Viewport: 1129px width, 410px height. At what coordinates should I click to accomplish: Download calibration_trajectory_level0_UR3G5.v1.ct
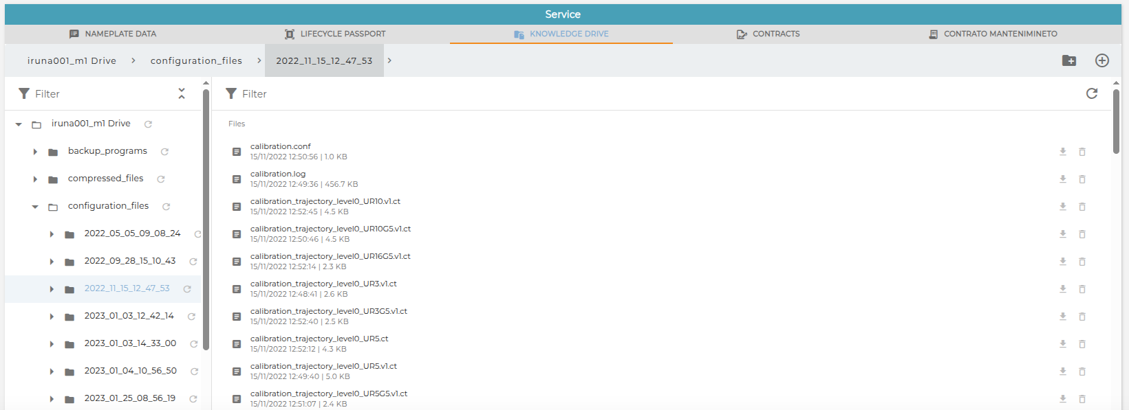pyautogui.click(x=1063, y=317)
